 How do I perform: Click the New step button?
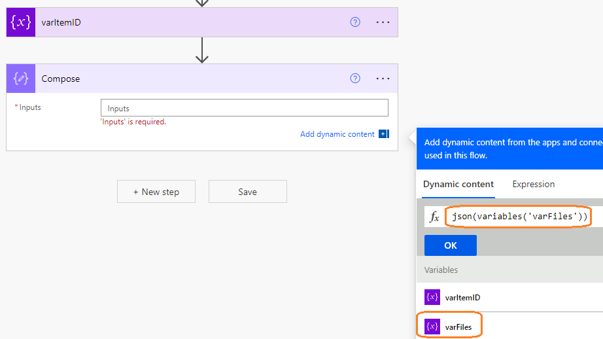[x=156, y=192]
